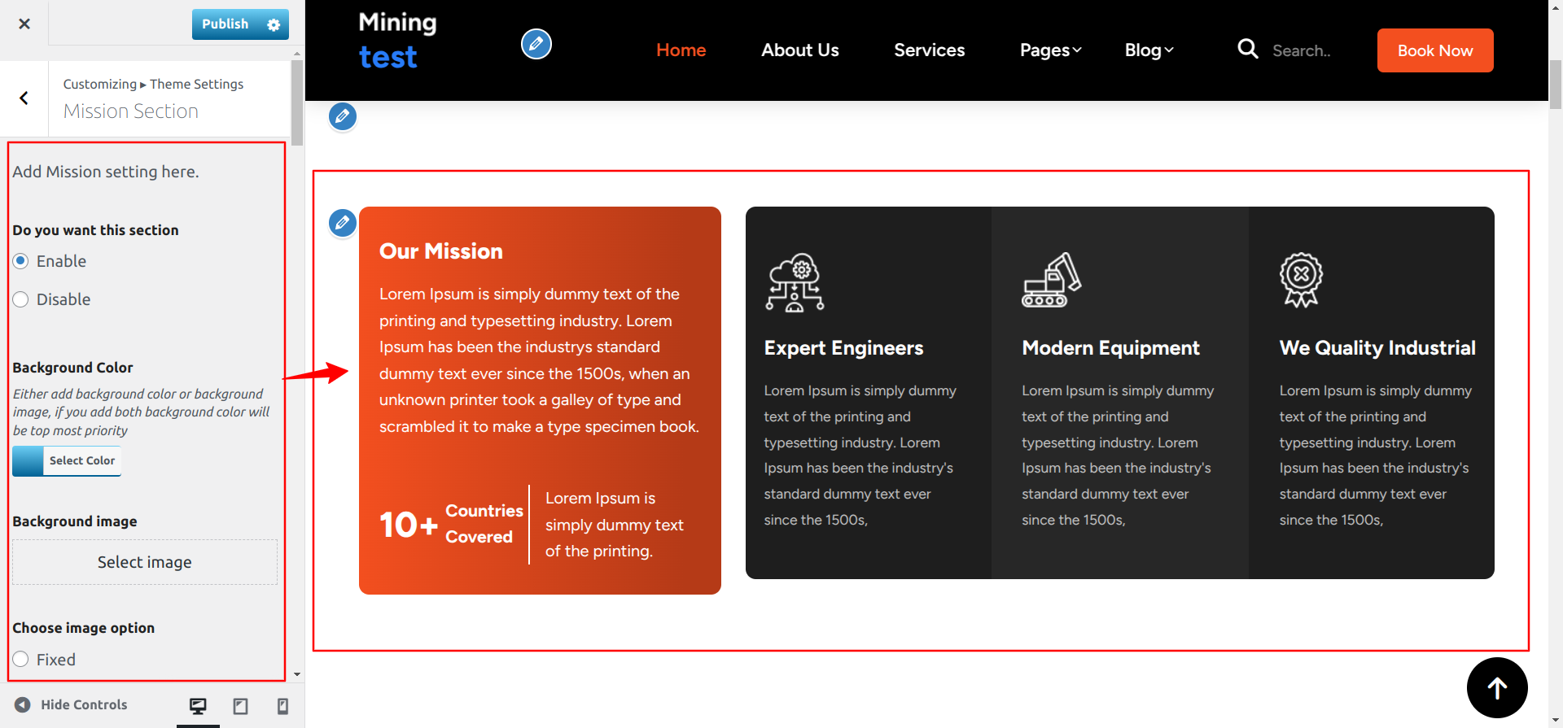Switch to mobile preview device icon
Viewport: 1563px width, 728px height.
pyautogui.click(x=282, y=705)
